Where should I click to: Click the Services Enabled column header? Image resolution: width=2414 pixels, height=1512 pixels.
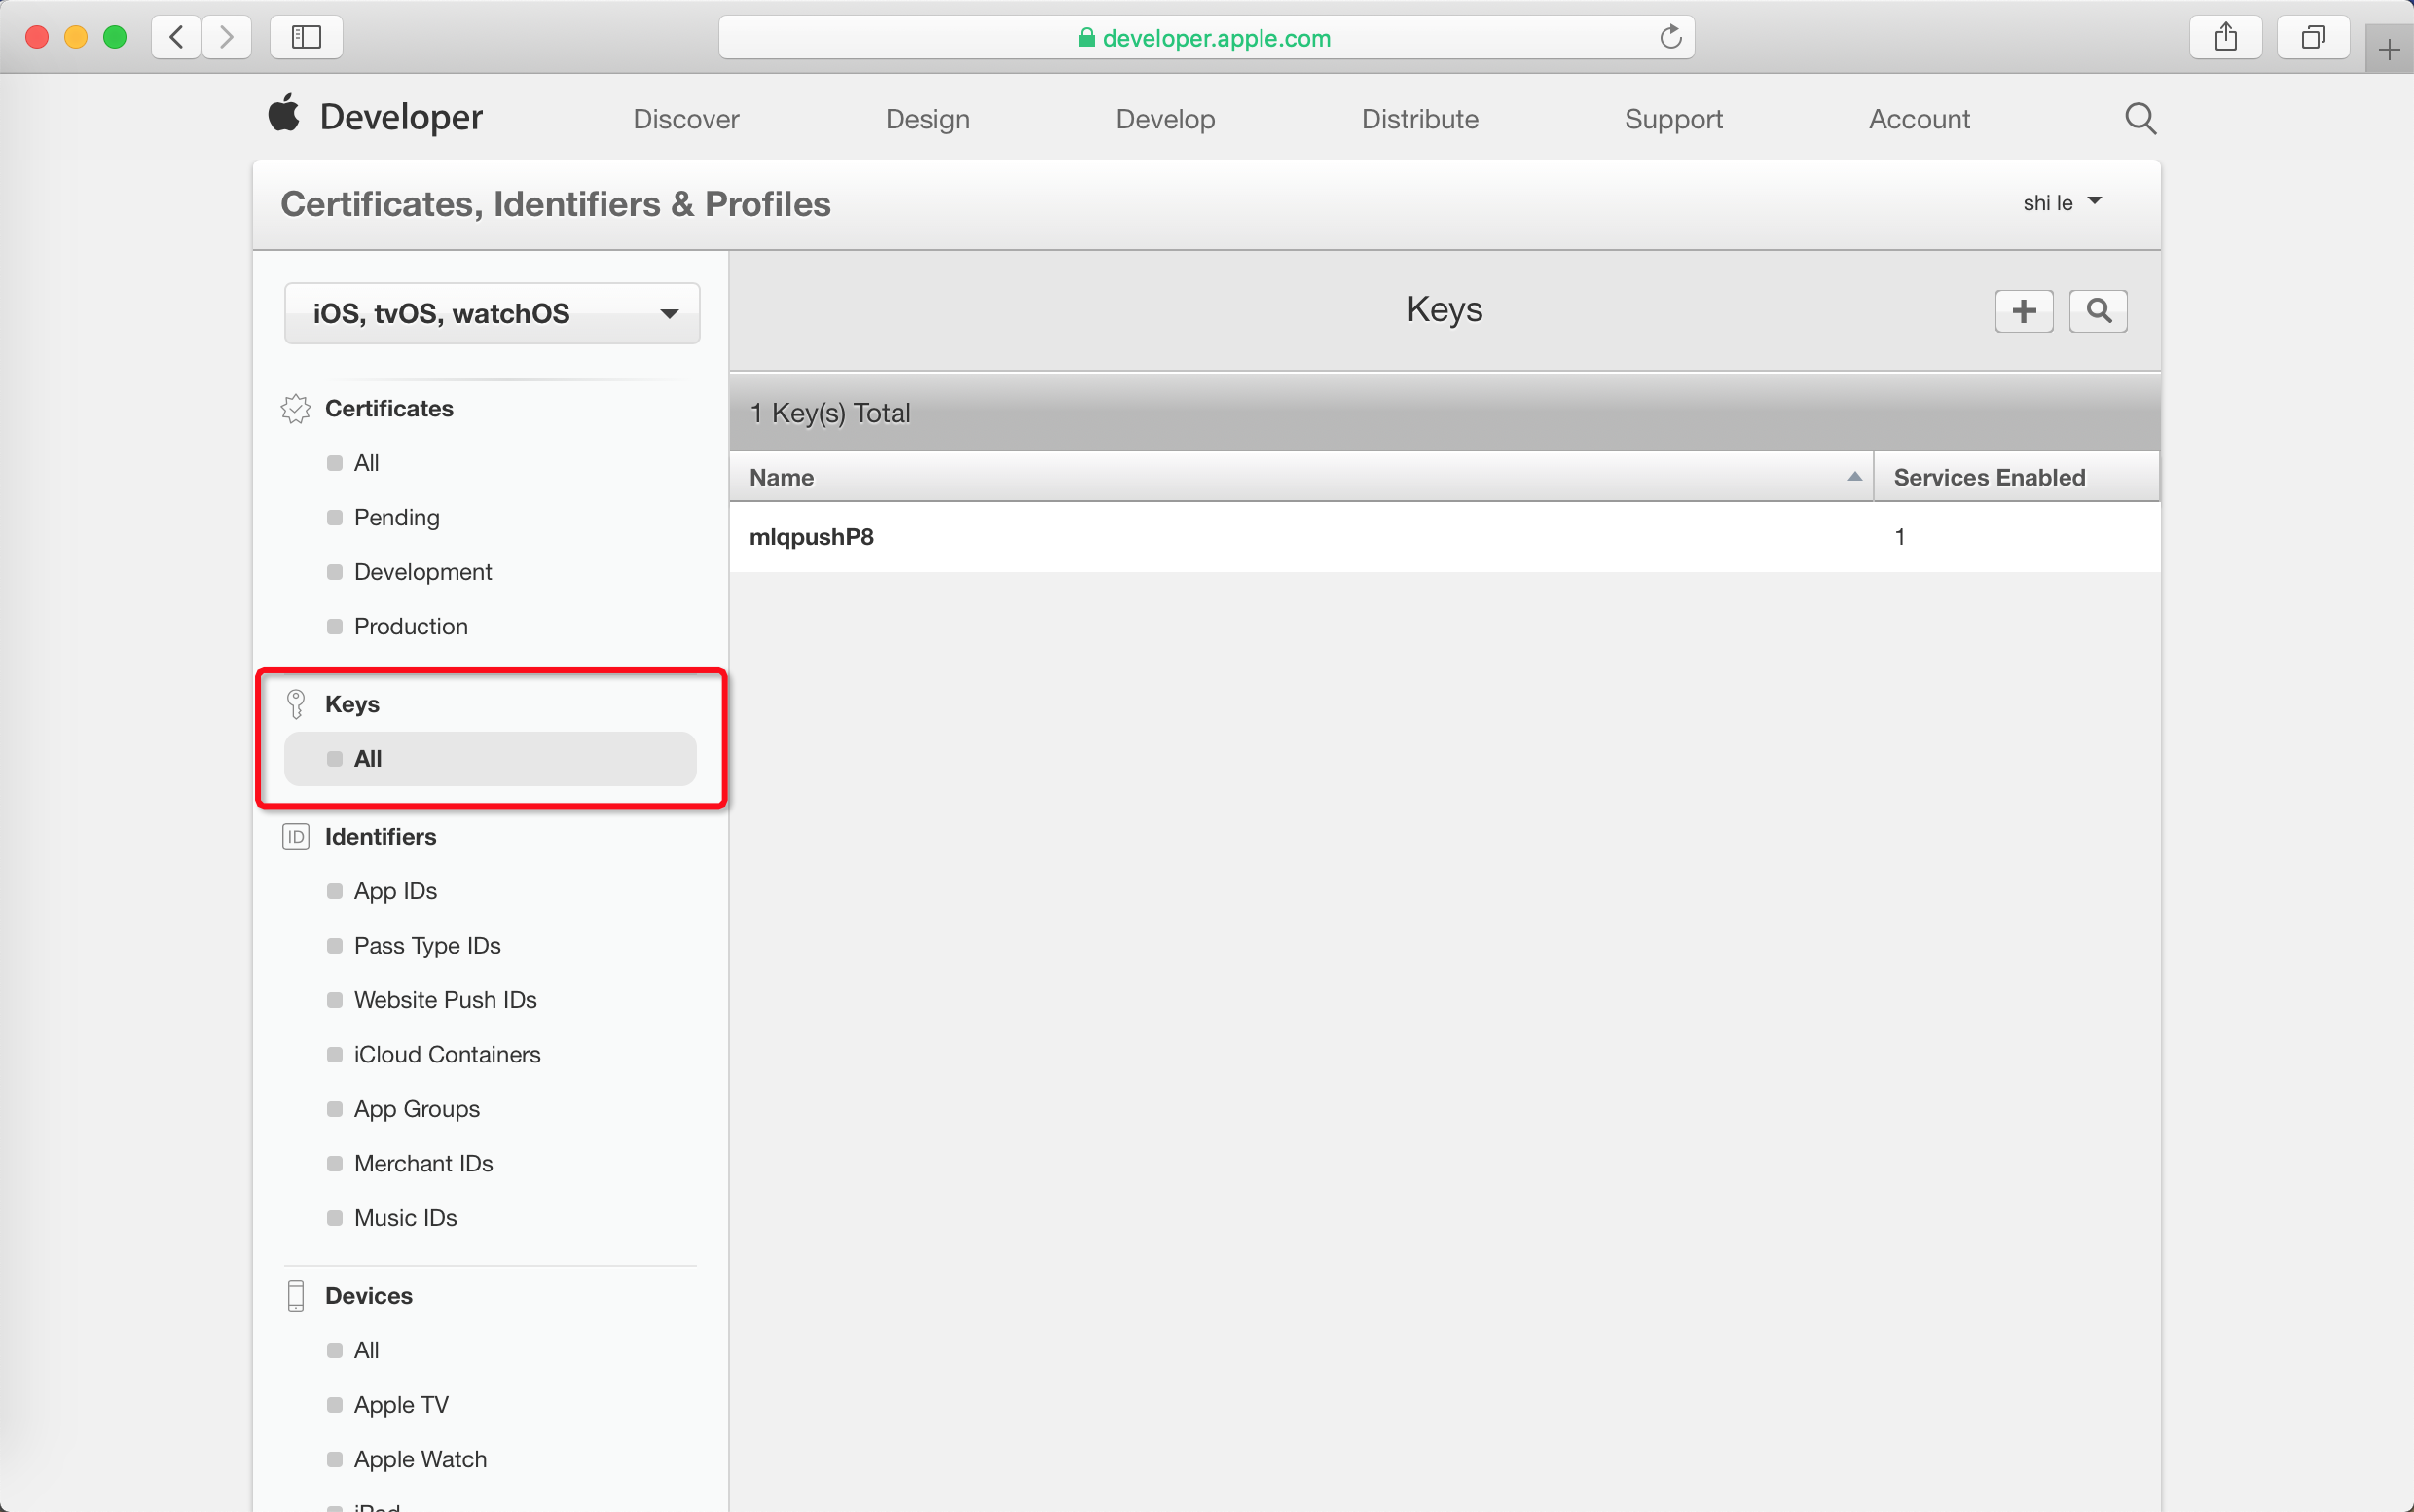(2016, 477)
